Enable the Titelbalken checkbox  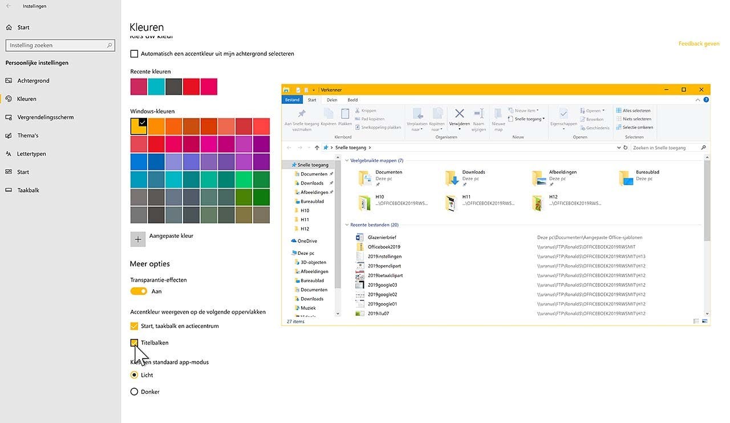click(134, 343)
